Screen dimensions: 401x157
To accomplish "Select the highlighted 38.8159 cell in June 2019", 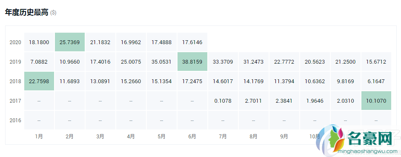I will (192, 62).
